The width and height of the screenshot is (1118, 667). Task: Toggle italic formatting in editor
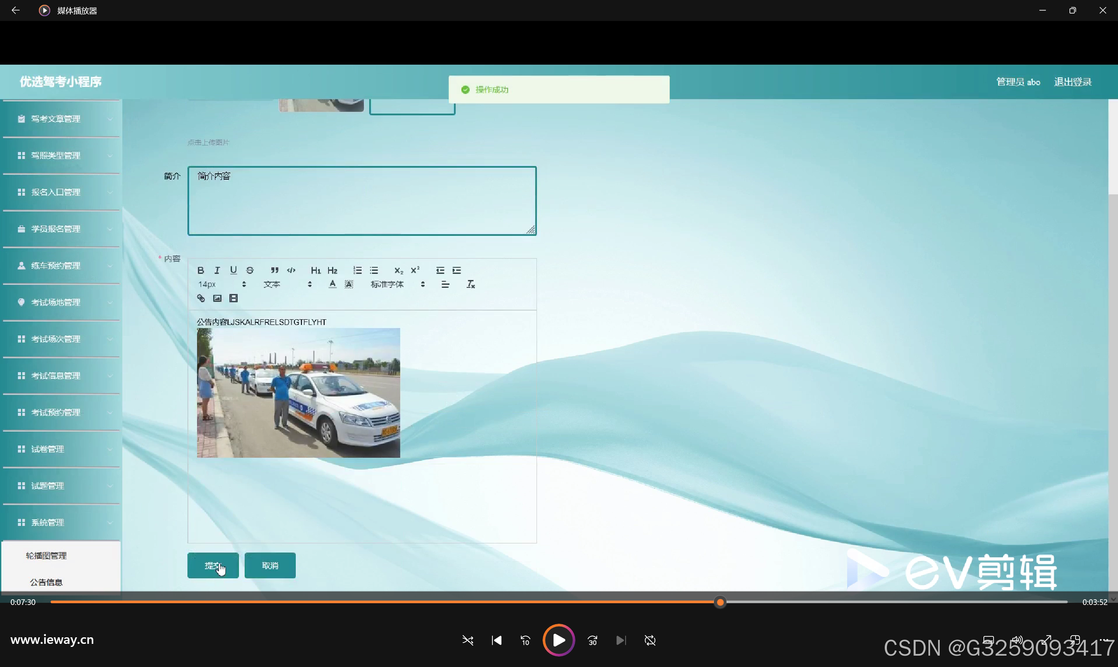[x=217, y=270]
